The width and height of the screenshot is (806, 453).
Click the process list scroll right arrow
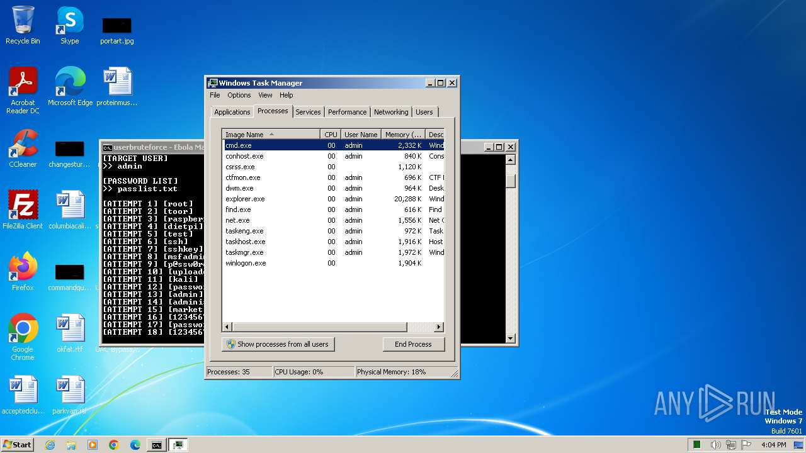click(440, 327)
